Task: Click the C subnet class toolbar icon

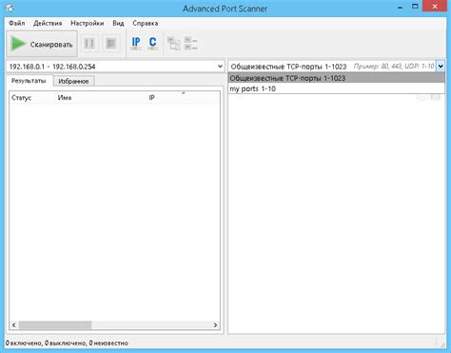Action: (152, 43)
